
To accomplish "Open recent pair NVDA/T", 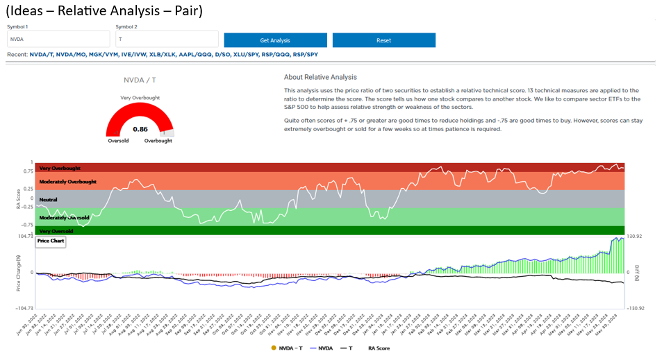I will pyautogui.click(x=41, y=55).
